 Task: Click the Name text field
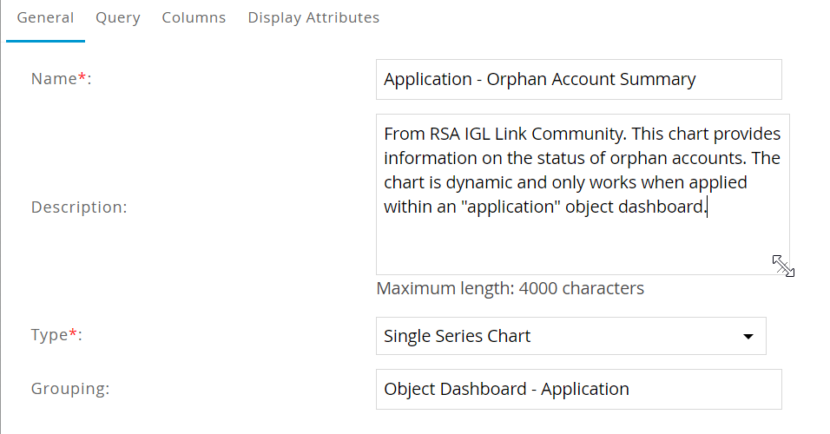(578, 79)
